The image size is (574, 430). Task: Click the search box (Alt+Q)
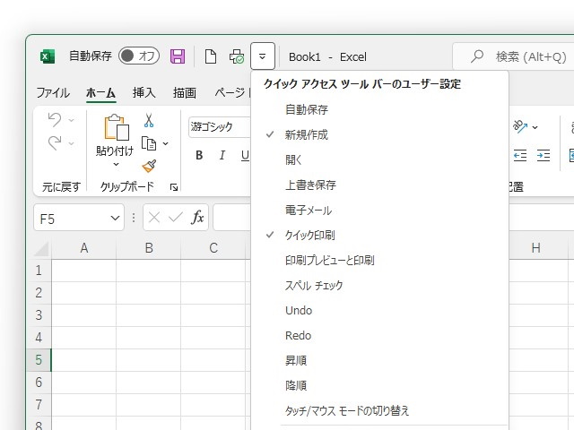(513, 56)
